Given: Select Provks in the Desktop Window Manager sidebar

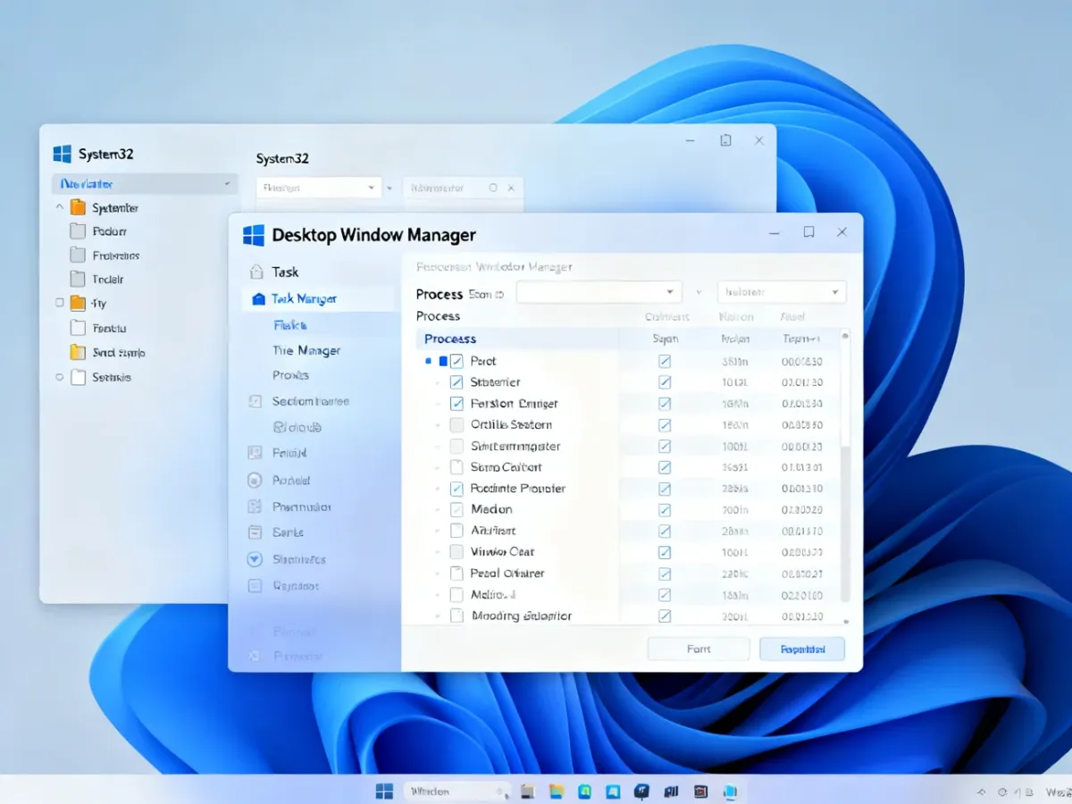Looking at the screenshot, I should 290,375.
